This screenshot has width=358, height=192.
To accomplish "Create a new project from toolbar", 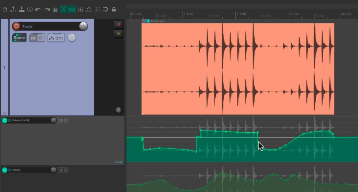I will click(x=5, y=9).
